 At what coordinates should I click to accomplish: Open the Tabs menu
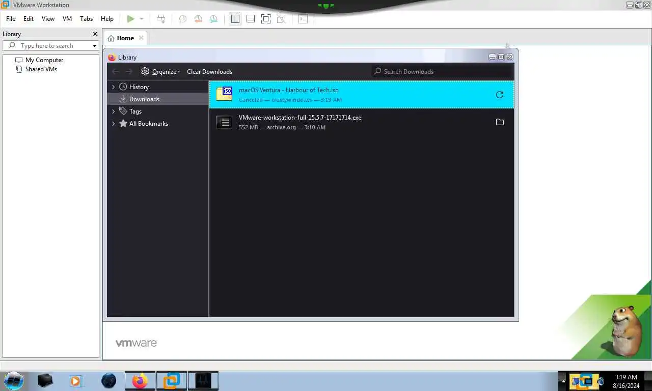[87, 19]
